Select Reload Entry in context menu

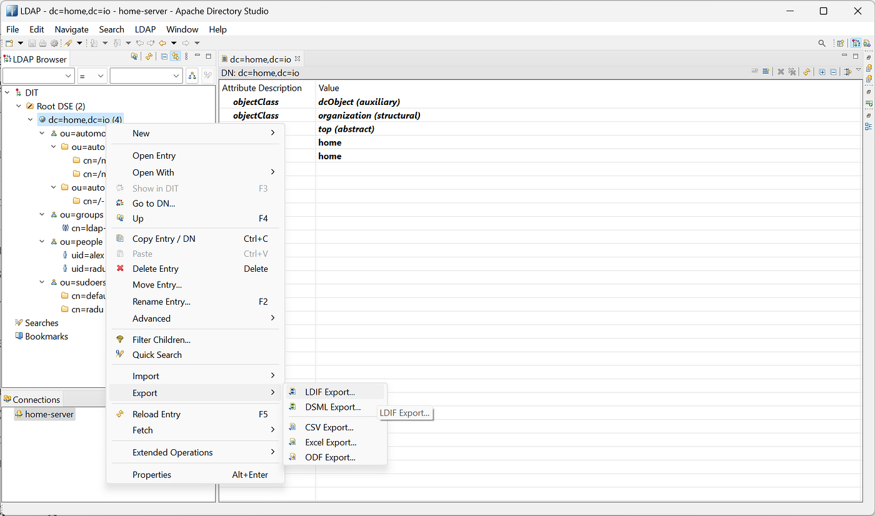point(195,414)
